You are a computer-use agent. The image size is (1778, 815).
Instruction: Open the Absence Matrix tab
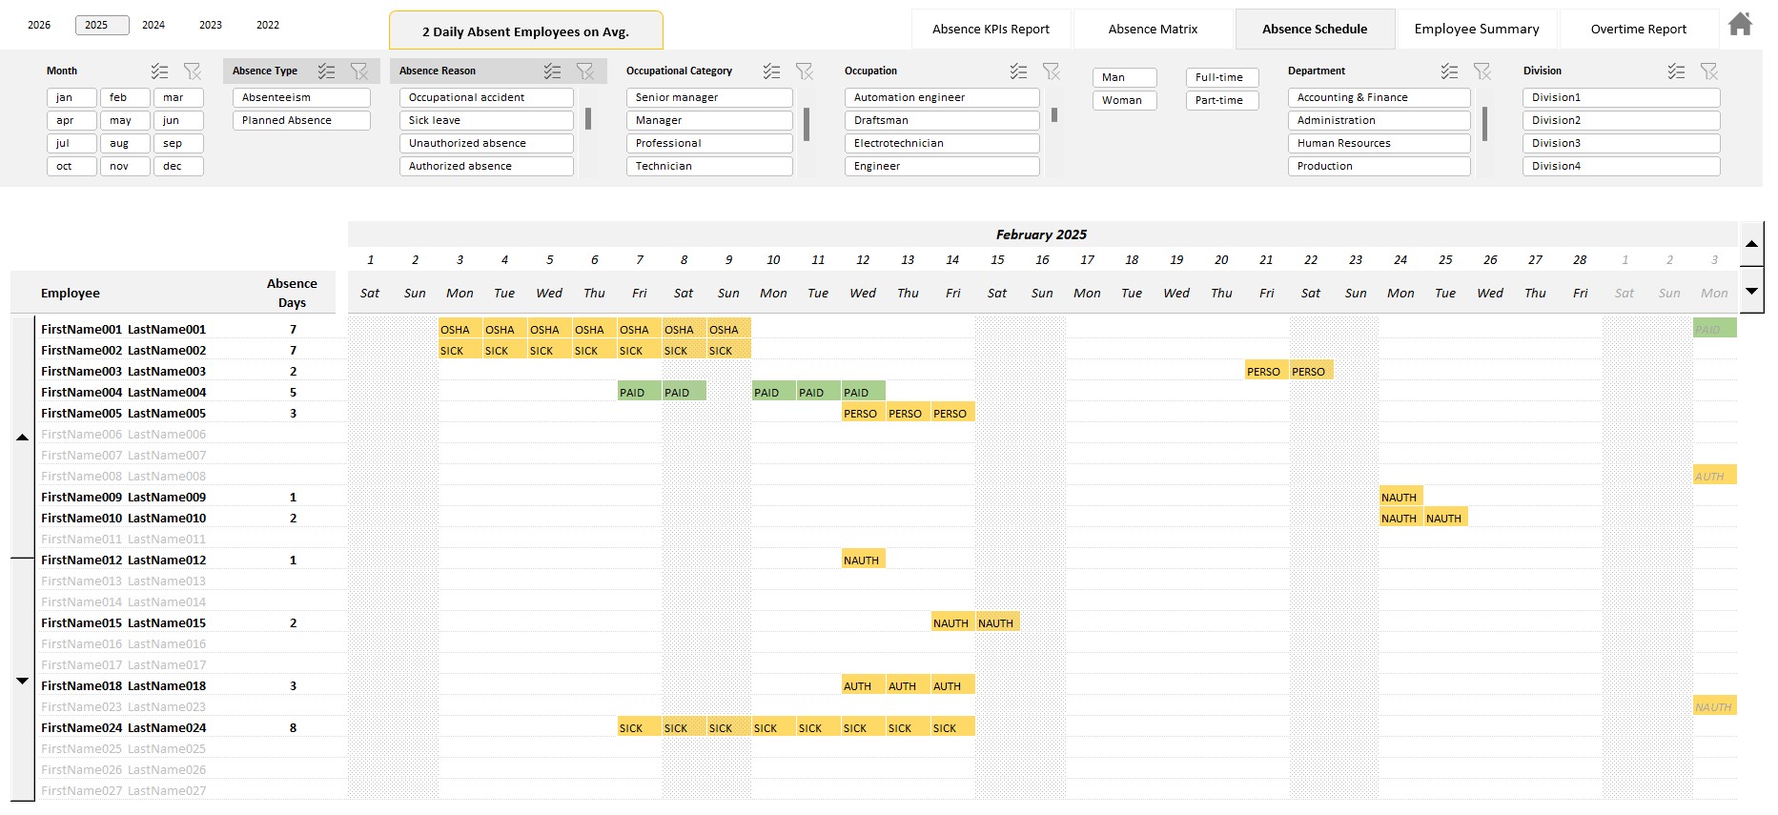tap(1153, 30)
